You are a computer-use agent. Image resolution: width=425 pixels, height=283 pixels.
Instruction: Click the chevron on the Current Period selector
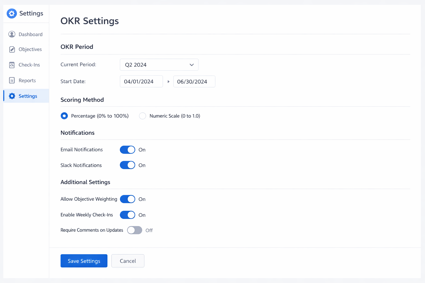click(191, 65)
